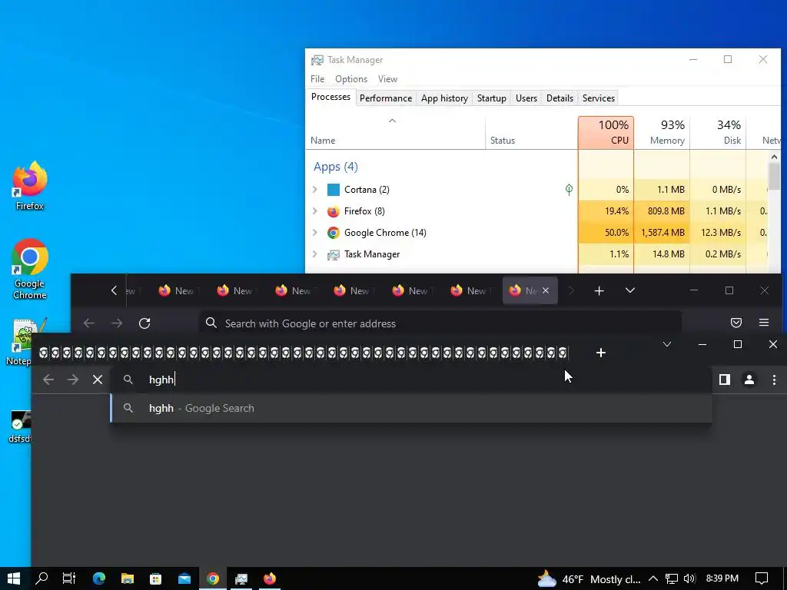The image size is (787, 590).
Task: Switch to Chrome via taskbar icon
Action: point(213,578)
